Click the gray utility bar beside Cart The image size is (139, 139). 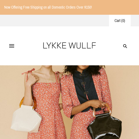pos(54,21)
